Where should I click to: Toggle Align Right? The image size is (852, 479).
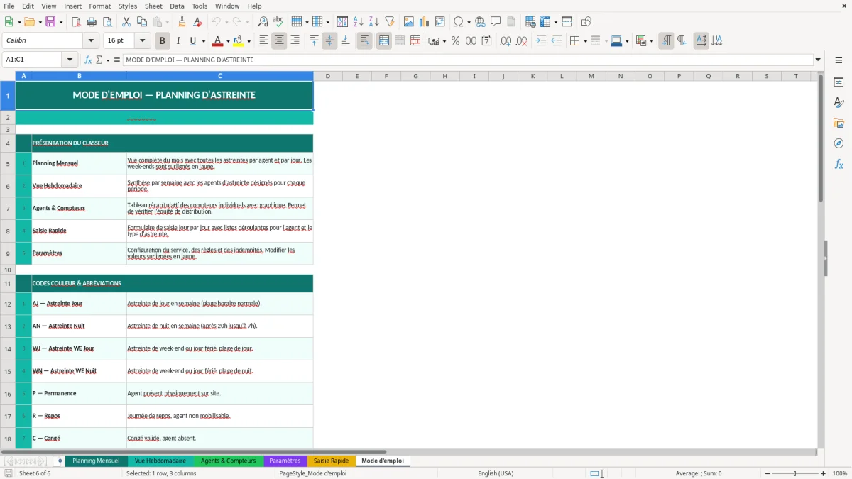click(x=295, y=41)
